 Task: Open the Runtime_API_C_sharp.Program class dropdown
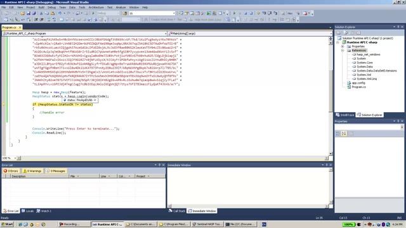click(166, 34)
